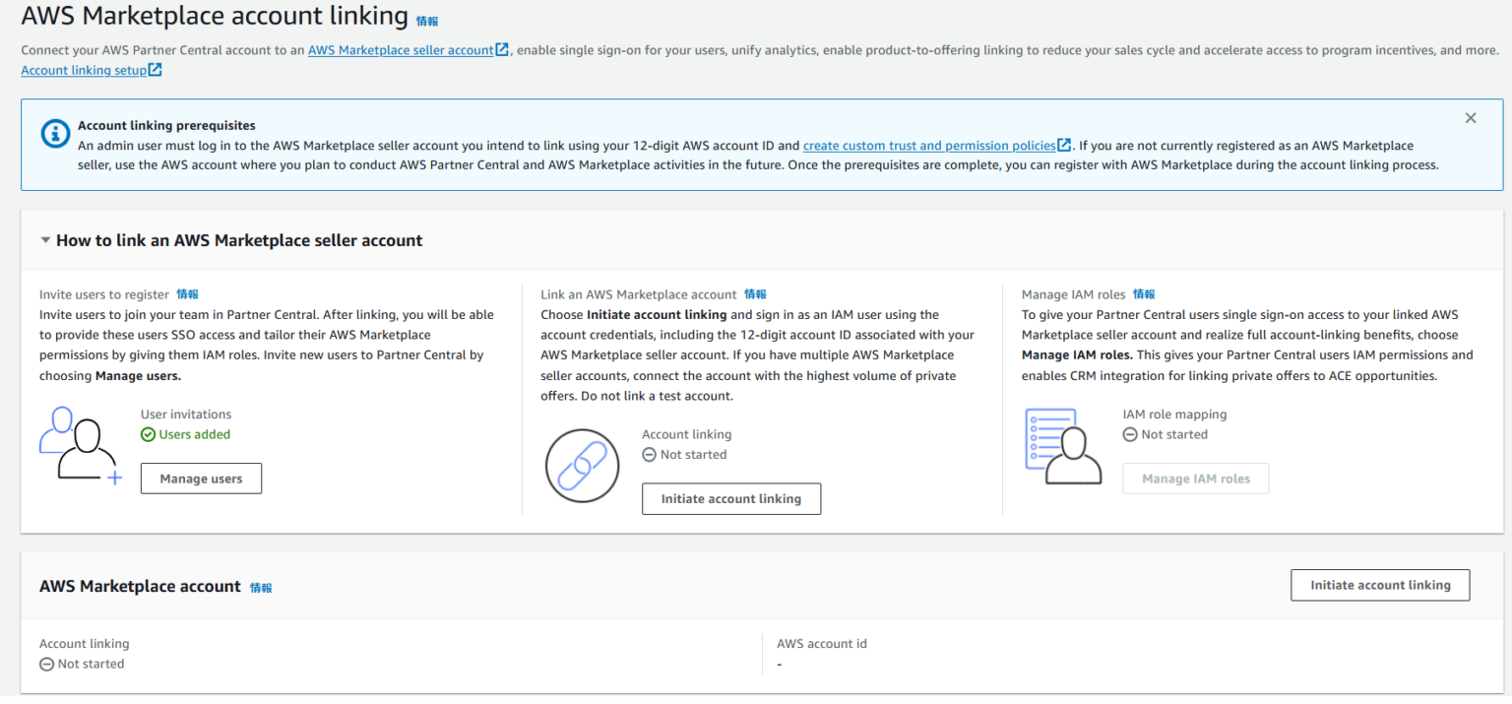Viewport: 1512px width, 704px height.
Task: Click Initiate account linking in the middle card
Action: [731, 498]
